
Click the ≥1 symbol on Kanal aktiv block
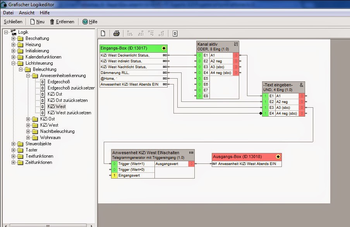[236, 44]
